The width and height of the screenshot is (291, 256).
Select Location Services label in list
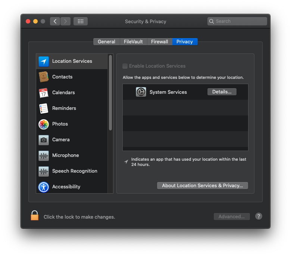72,61
